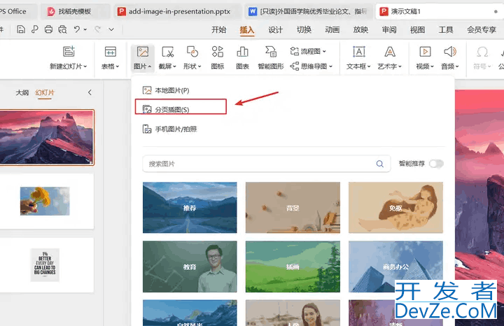Click the 艺术字 (Word Art) icon
Viewport: 504px width, 326px height.
tap(389, 52)
